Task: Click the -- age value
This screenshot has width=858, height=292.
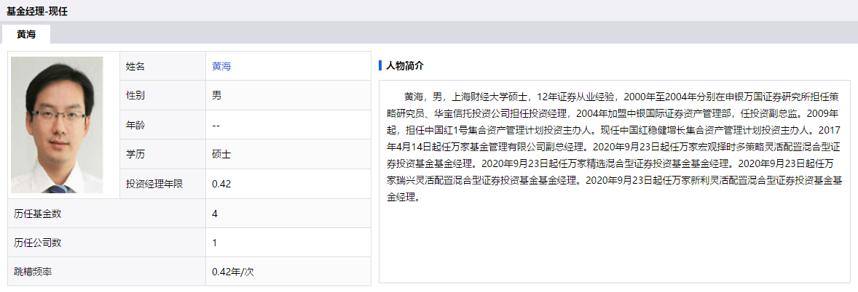Action: click(x=216, y=125)
